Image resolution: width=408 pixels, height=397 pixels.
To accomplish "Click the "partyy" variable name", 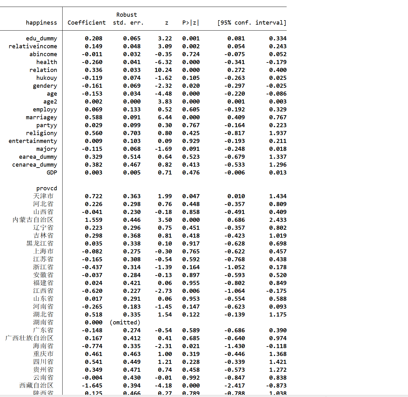I will (47, 125).
